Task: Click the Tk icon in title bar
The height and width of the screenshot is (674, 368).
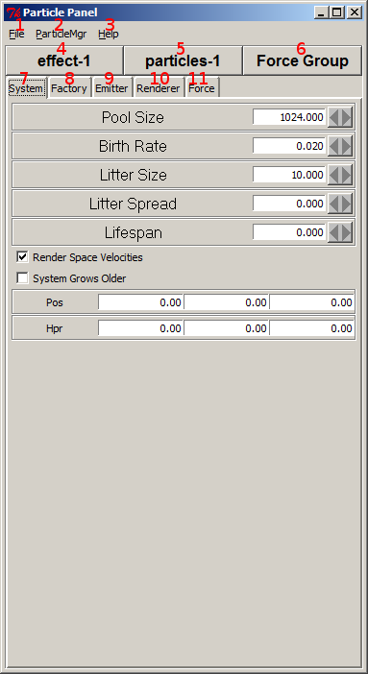Action: coord(13,12)
